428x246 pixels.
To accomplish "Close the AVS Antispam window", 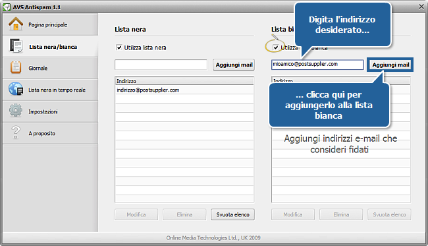I will tap(421, 7).
